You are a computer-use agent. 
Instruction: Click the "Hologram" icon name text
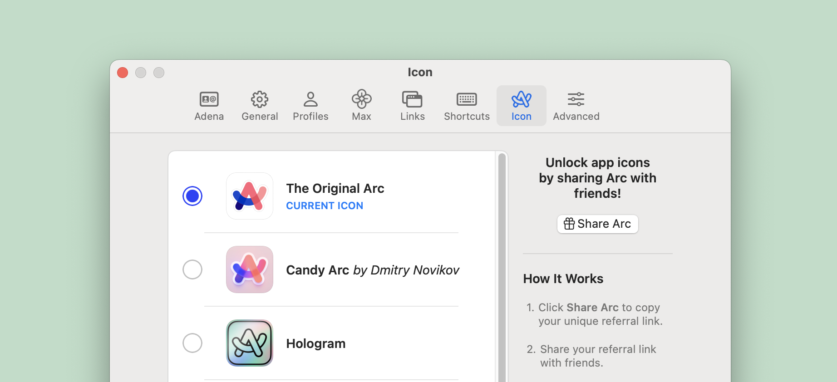316,343
